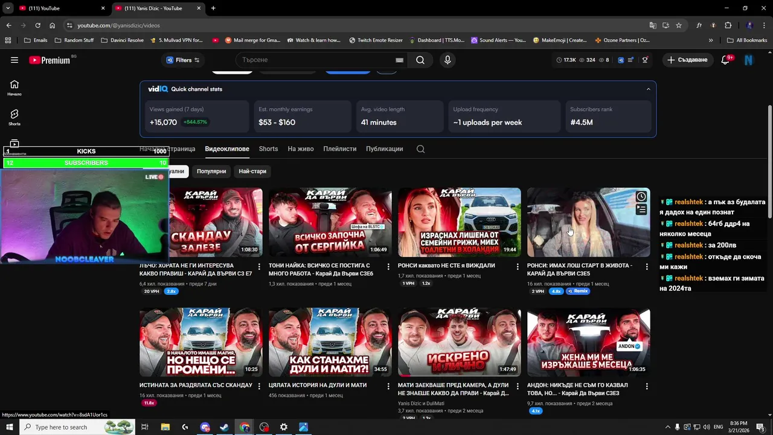Screen dimensions: 773x435
Task: Open the Chrome three-dot menu
Action: pos(765,25)
